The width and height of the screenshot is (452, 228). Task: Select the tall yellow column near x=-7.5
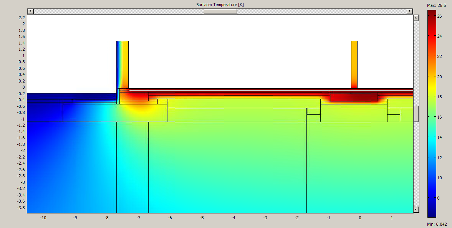125,64
